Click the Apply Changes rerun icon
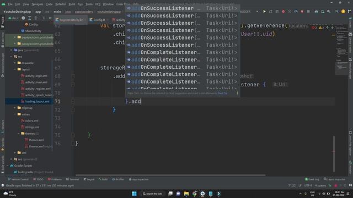 (271, 12)
